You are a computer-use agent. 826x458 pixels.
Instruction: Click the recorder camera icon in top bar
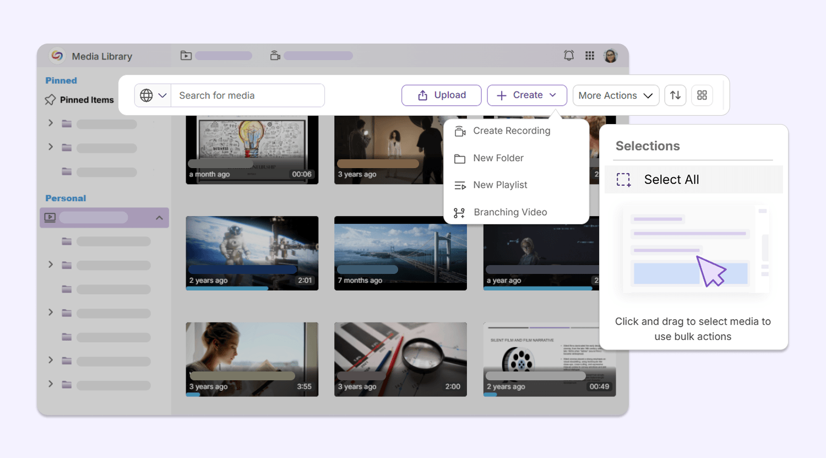point(275,56)
